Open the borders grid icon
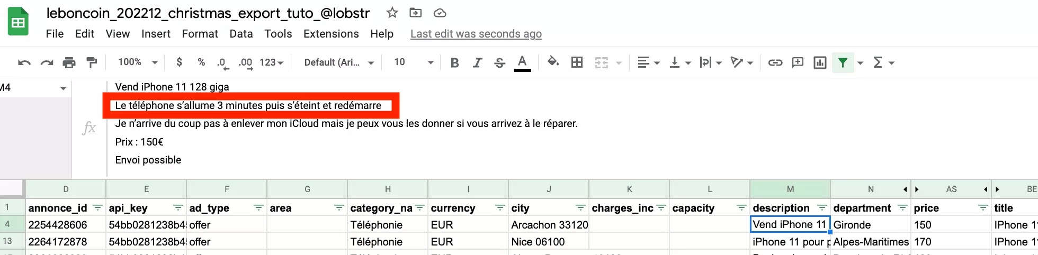 pyautogui.click(x=577, y=63)
